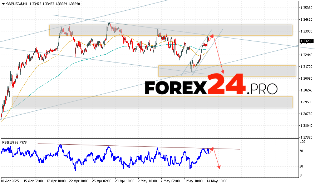Click the RSI 30 level label
The width and height of the screenshot is (315, 185).
click(302, 166)
